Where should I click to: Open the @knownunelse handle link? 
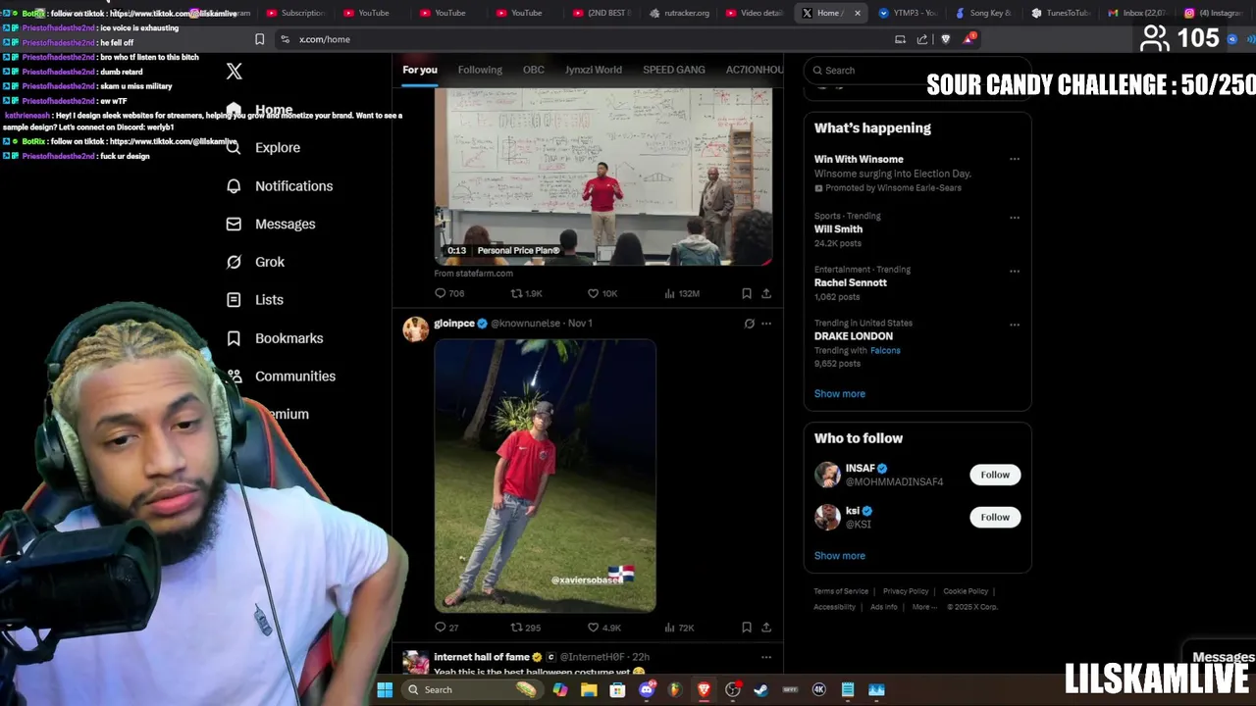tap(525, 323)
